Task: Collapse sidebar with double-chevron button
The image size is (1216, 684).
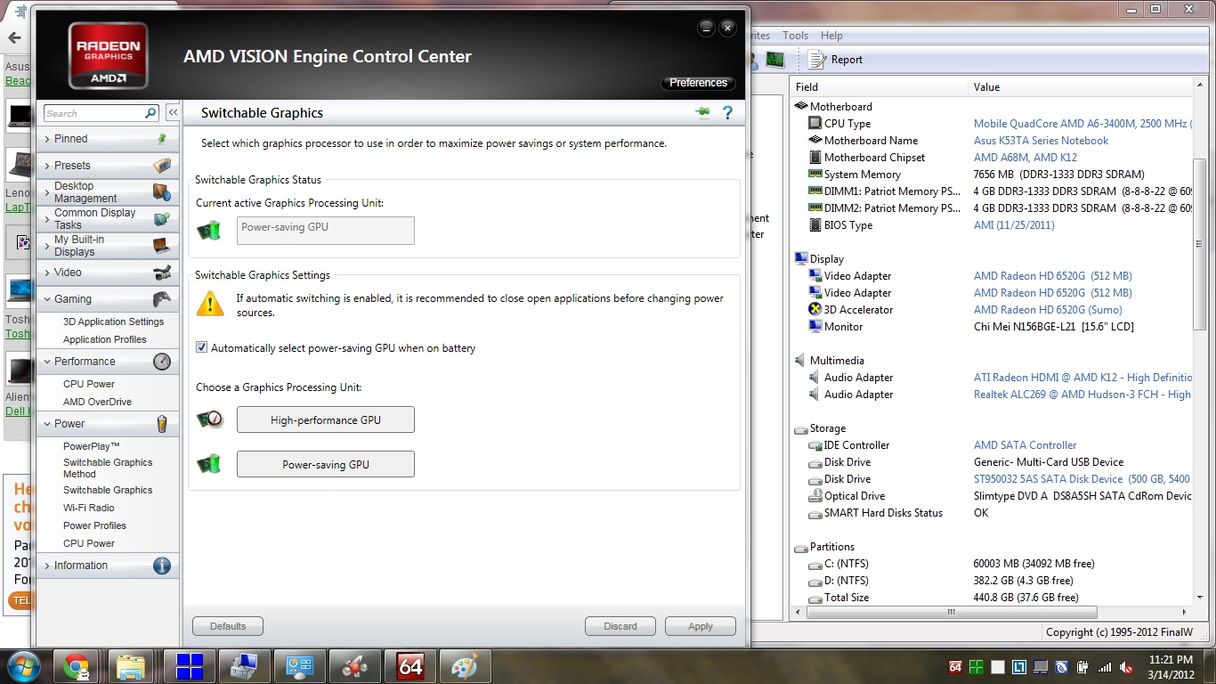Action: (173, 113)
